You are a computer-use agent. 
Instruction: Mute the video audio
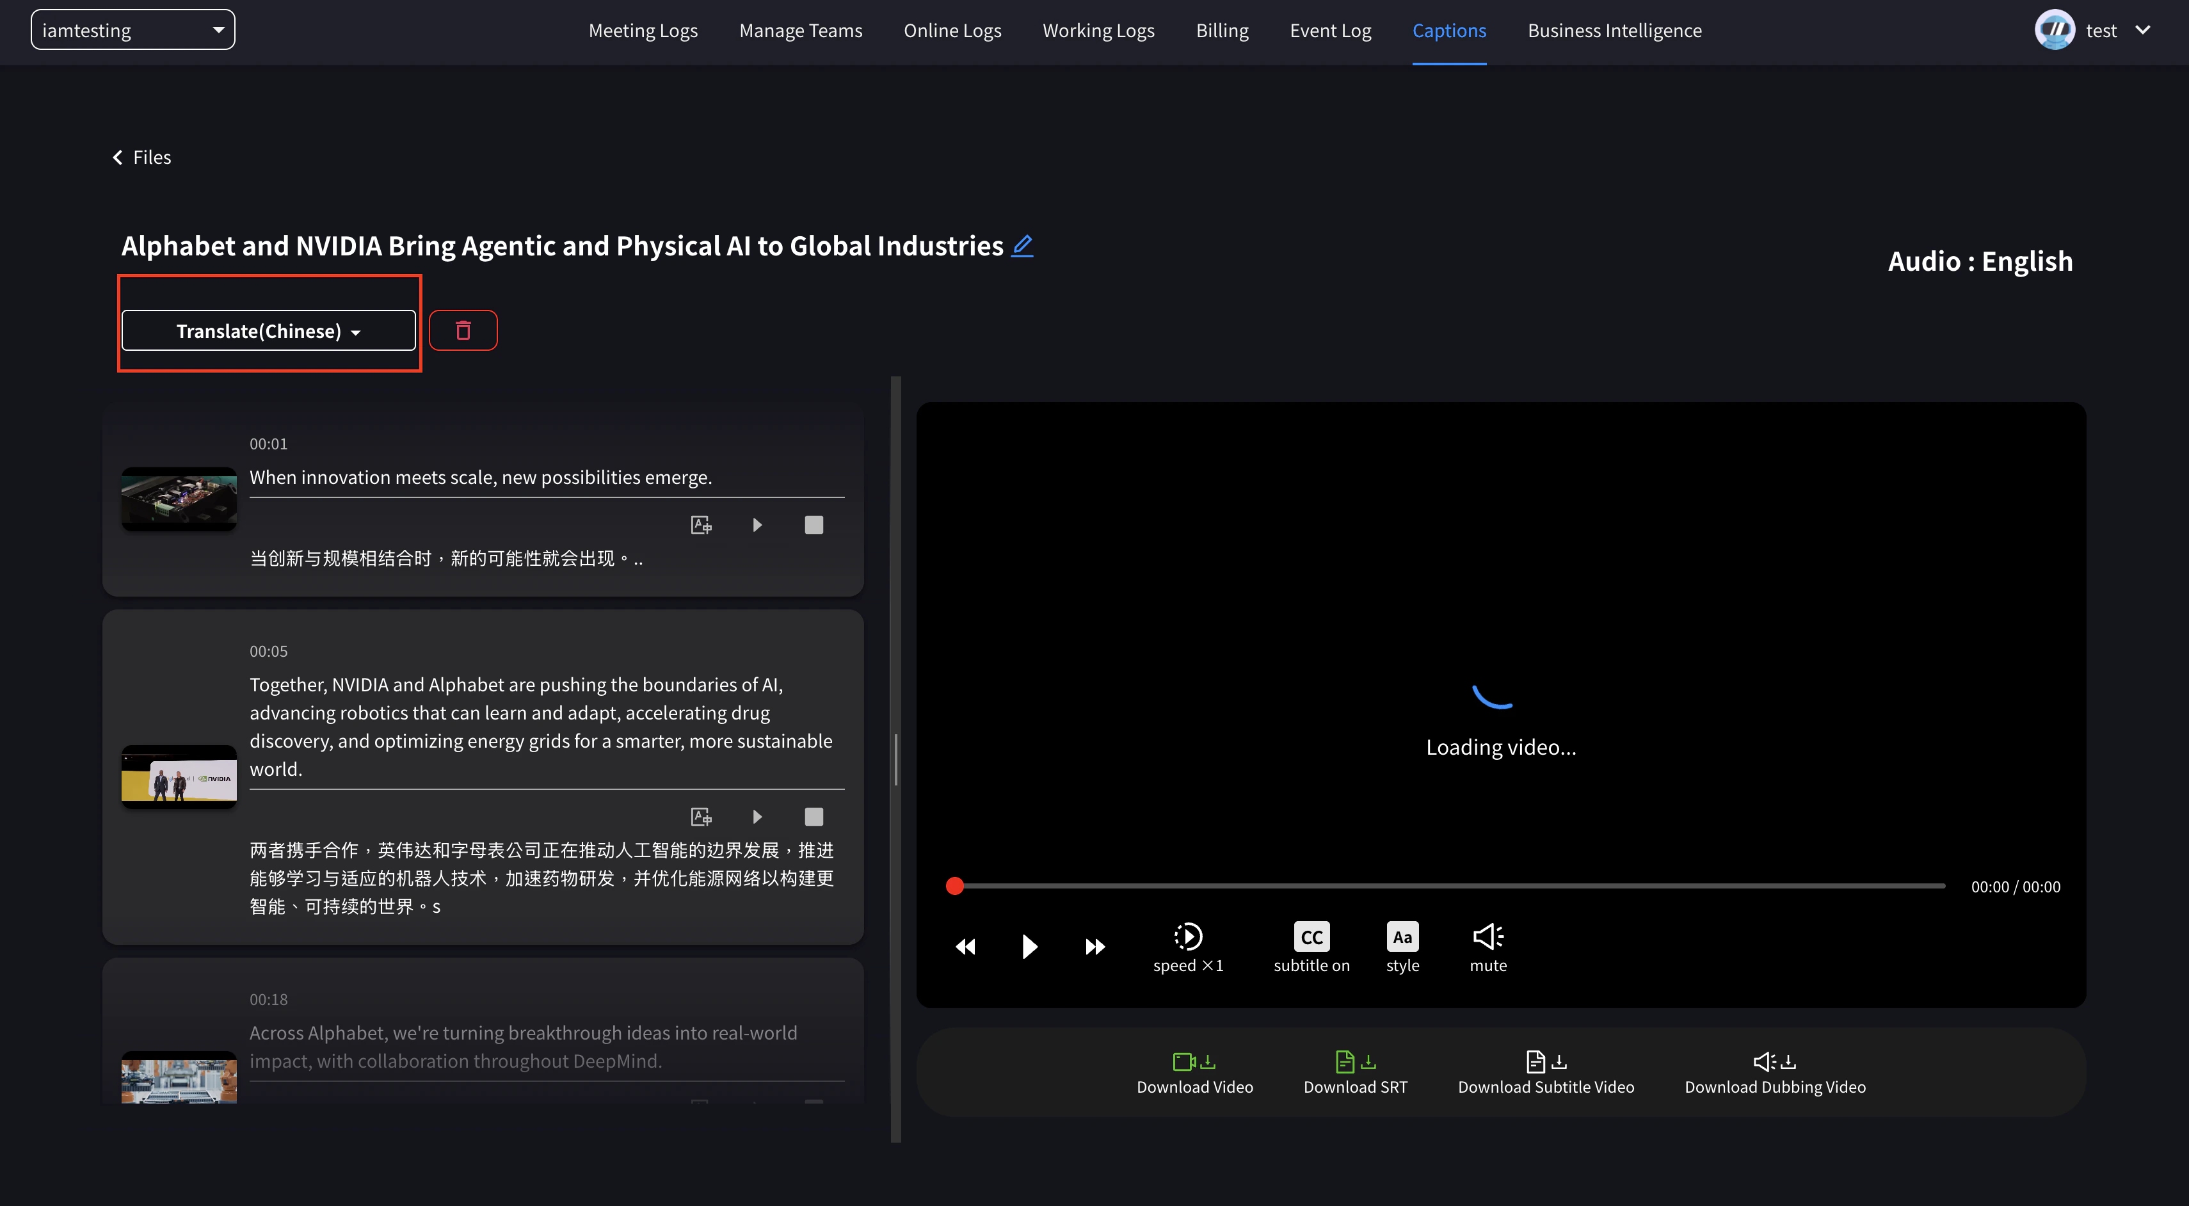click(1487, 937)
